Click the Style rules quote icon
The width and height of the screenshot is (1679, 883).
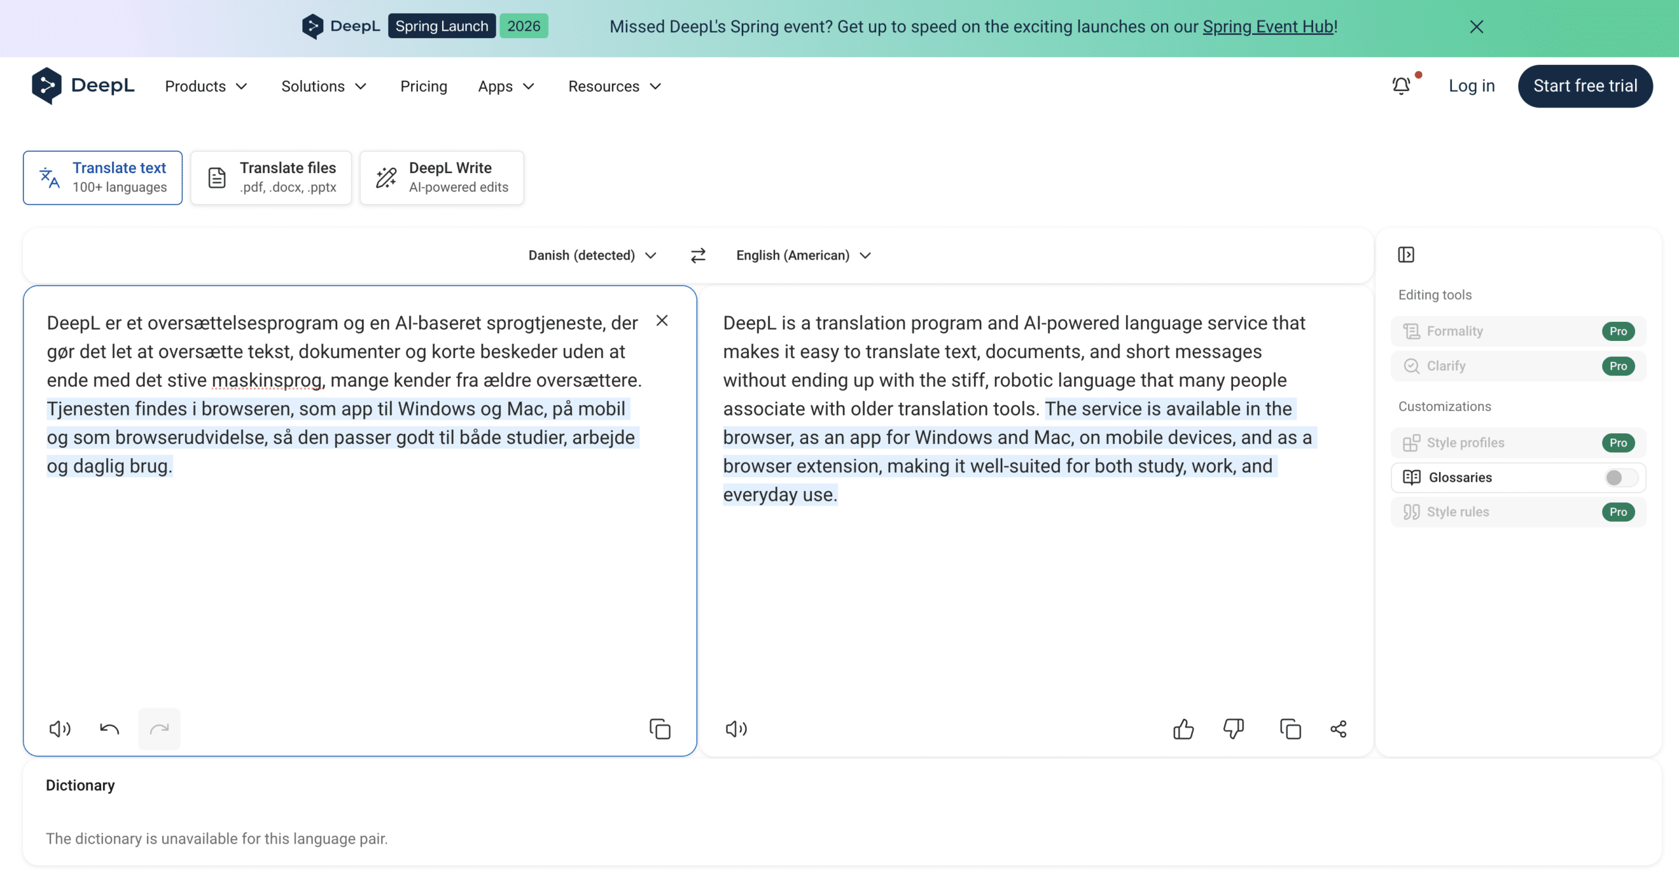click(x=1411, y=512)
